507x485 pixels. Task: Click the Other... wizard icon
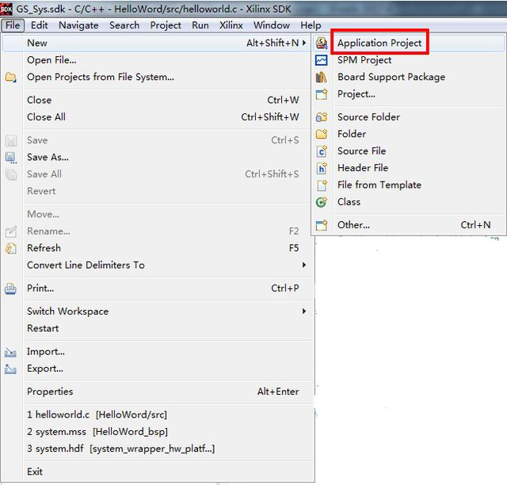pyautogui.click(x=322, y=225)
